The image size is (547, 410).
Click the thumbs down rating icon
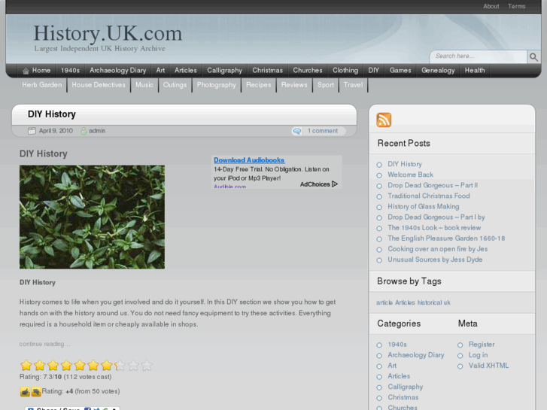coord(36,392)
